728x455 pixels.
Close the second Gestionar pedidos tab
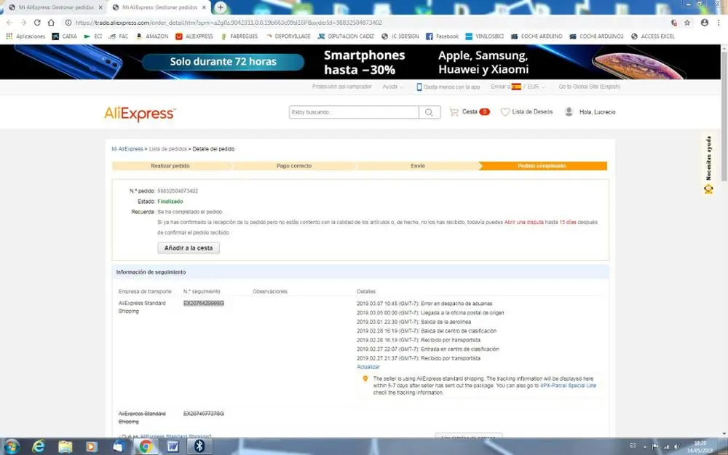coord(204,7)
